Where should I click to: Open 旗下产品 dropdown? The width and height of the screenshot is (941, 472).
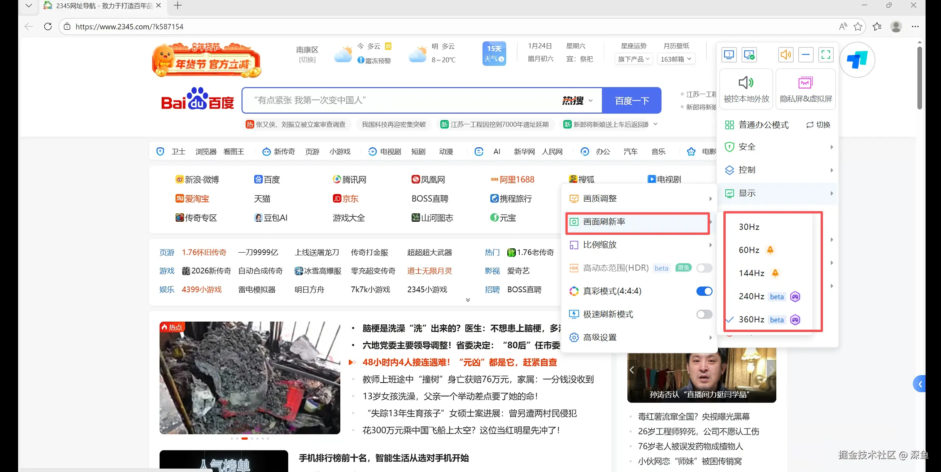point(634,59)
